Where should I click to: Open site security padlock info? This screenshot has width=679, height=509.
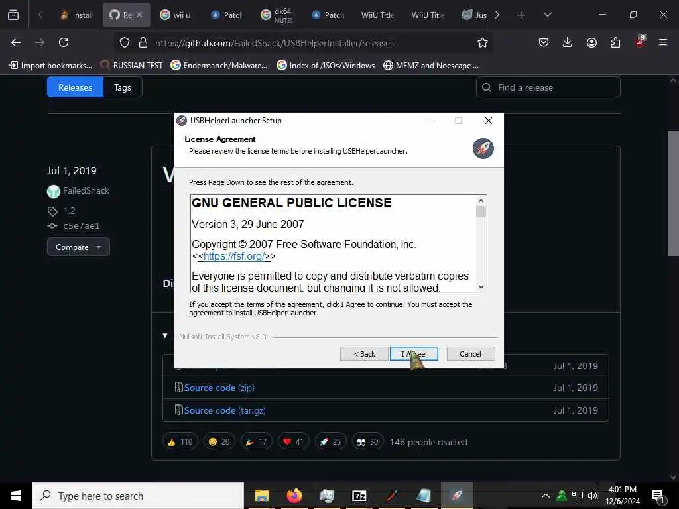click(x=143, y=42)
